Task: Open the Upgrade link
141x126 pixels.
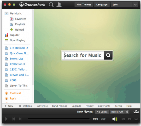Action: pos(76,106)
